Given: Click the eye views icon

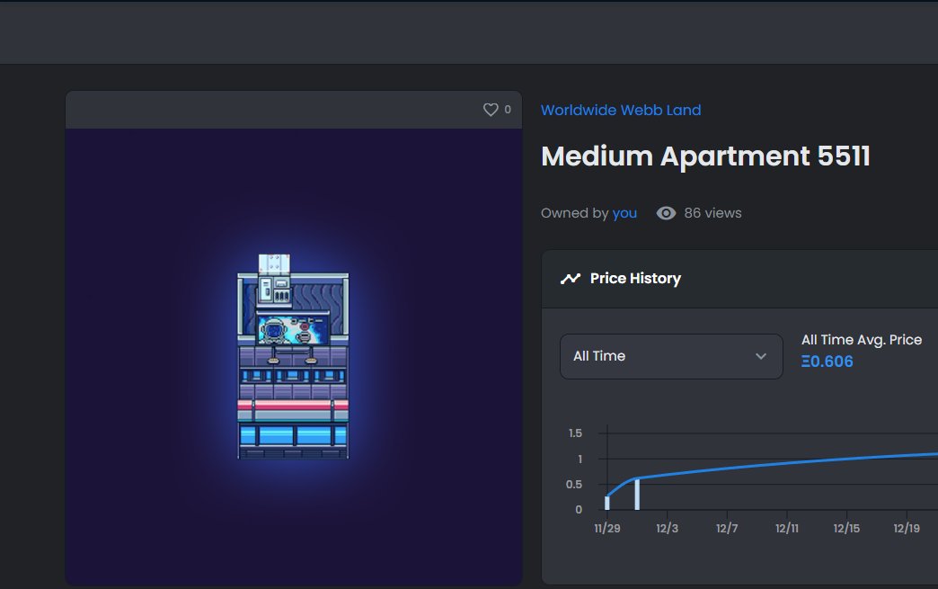Looking at the screenshot, I should click(666, 213).
